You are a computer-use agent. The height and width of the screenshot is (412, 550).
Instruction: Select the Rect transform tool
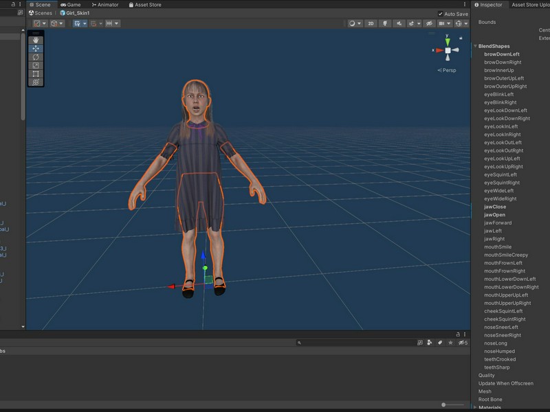pos(36,74)
